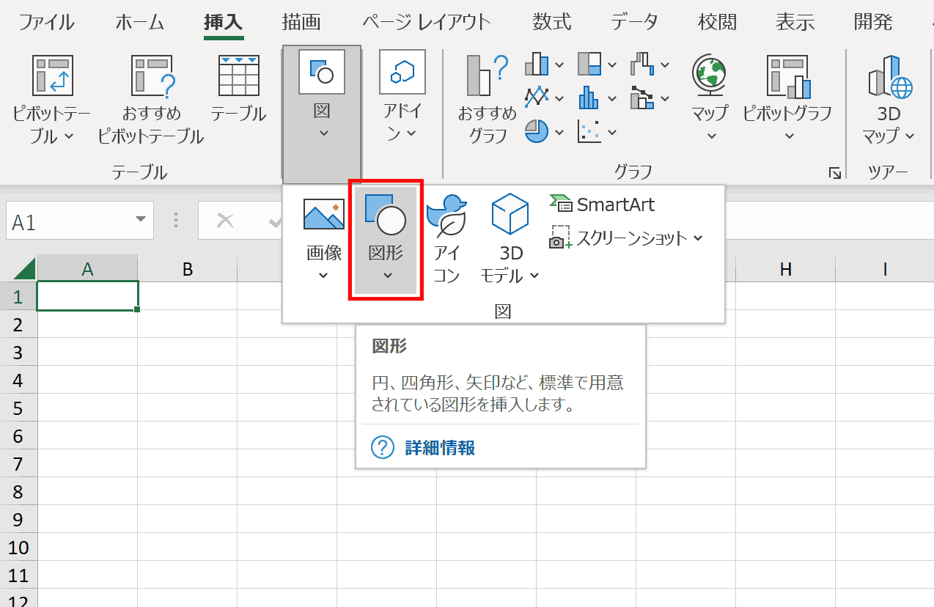The height and width of the screenshot is (607, 934).
Task: Open the Screenshot (スクリーンショット) menu
Action: [626, 238]
